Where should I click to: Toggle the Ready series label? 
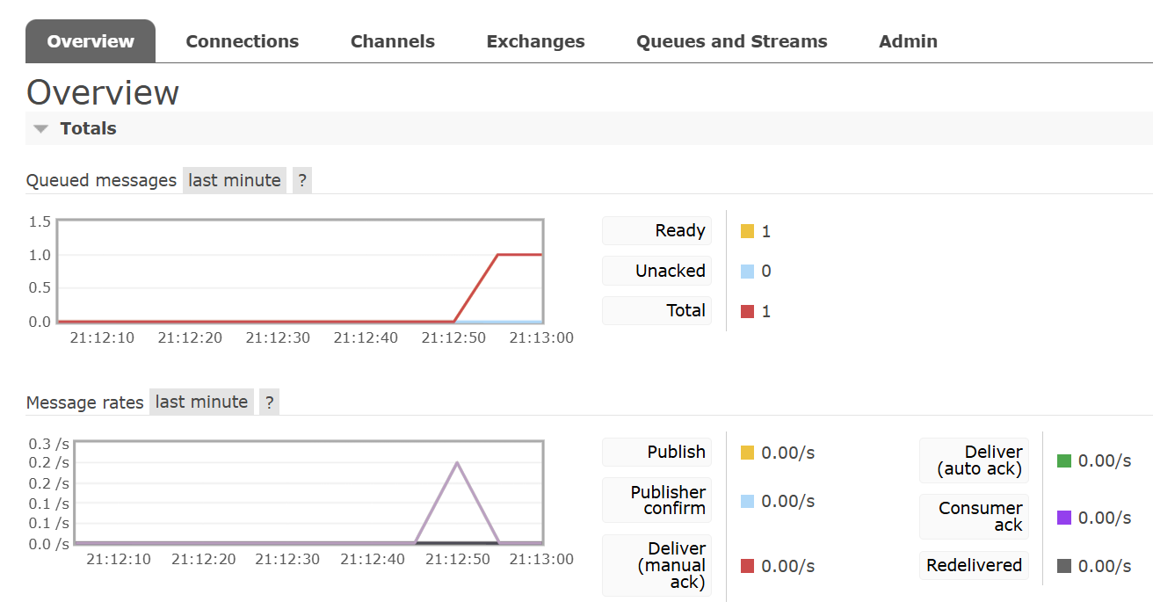656,231
